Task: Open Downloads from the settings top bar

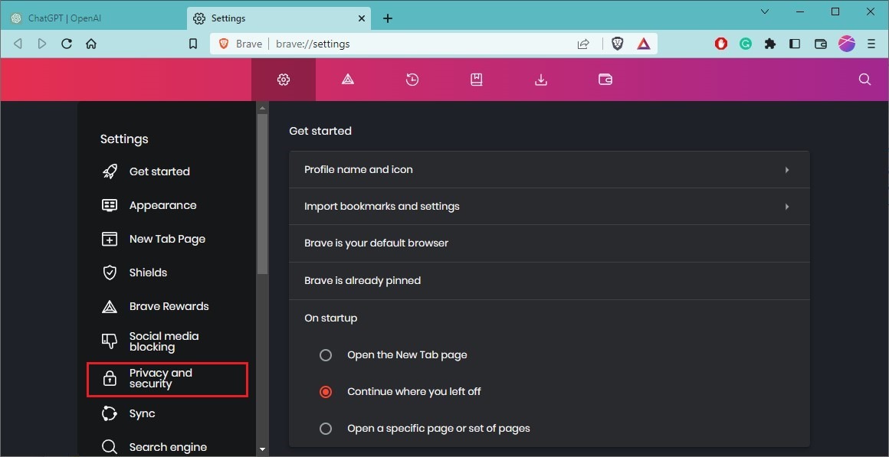Action: click(x=540, y=79)
